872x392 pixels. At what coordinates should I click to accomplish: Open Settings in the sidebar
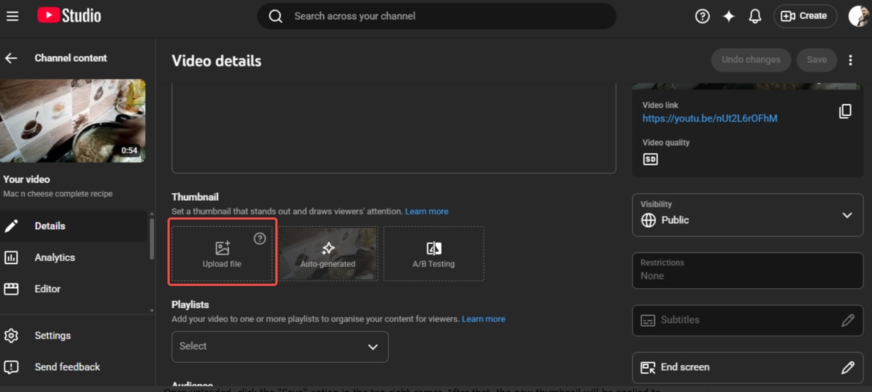coord(74,336)
